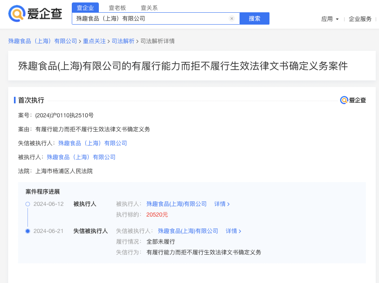Go to 重点关注 breadcrumb
The width and height of the screenshot is (379, 283).
point(94,41)
